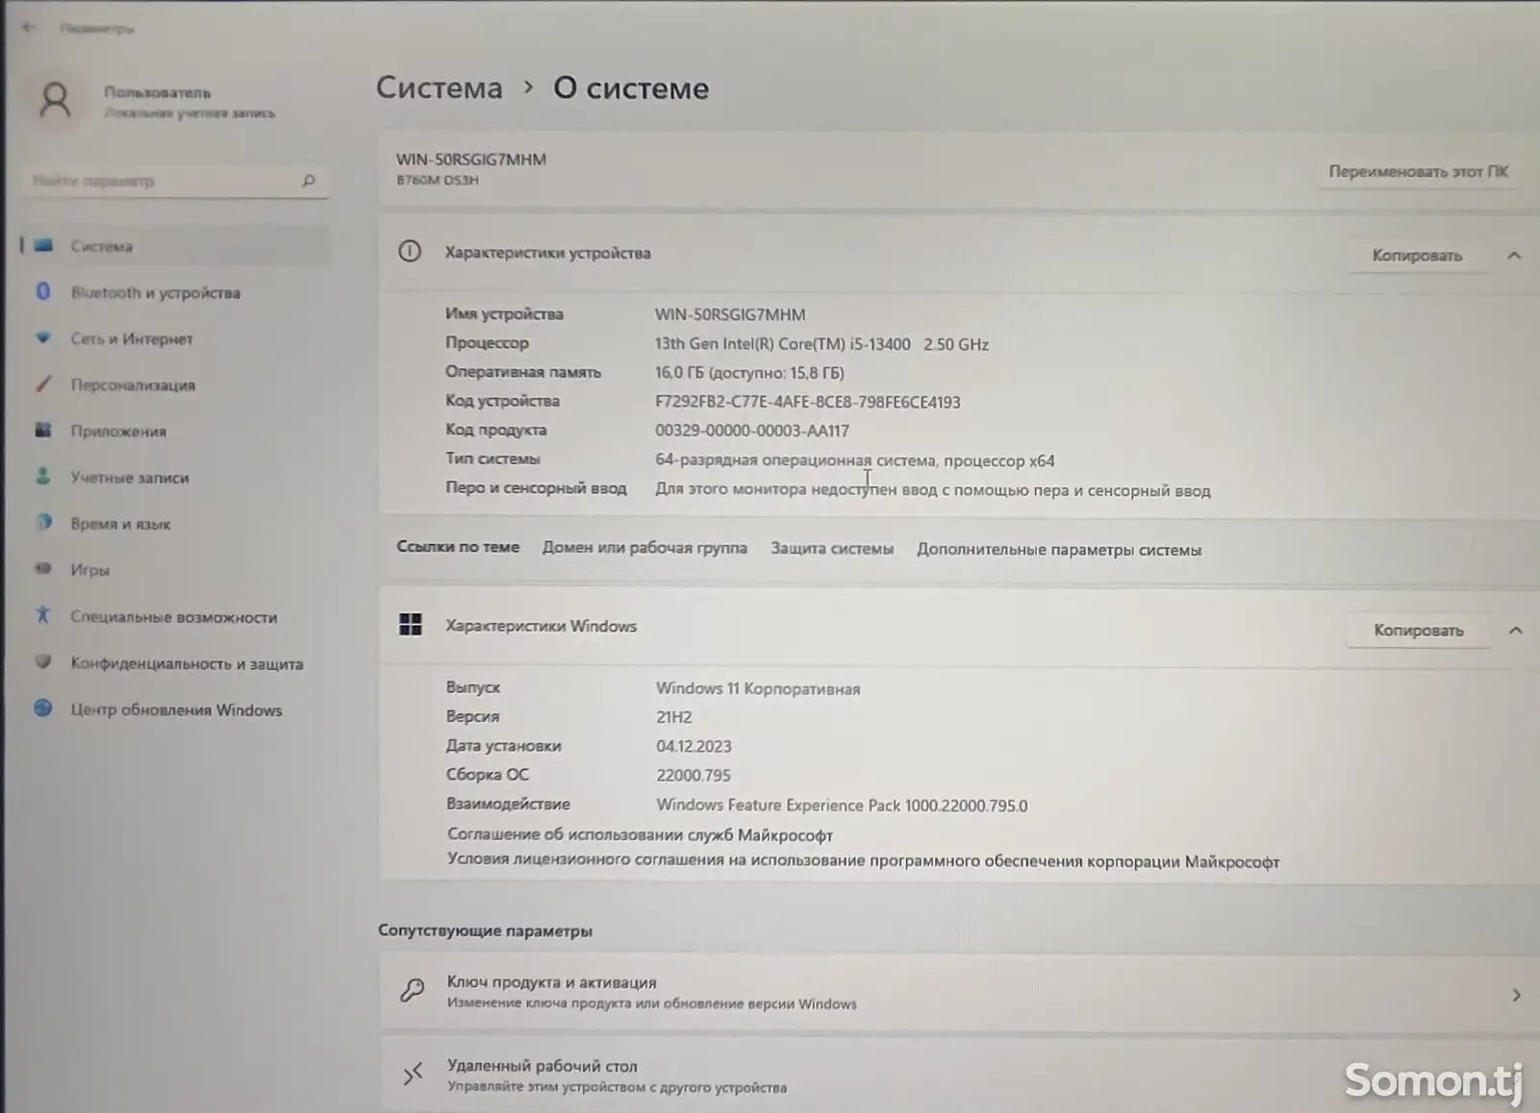Click the device info circle icon

(410, 252)
